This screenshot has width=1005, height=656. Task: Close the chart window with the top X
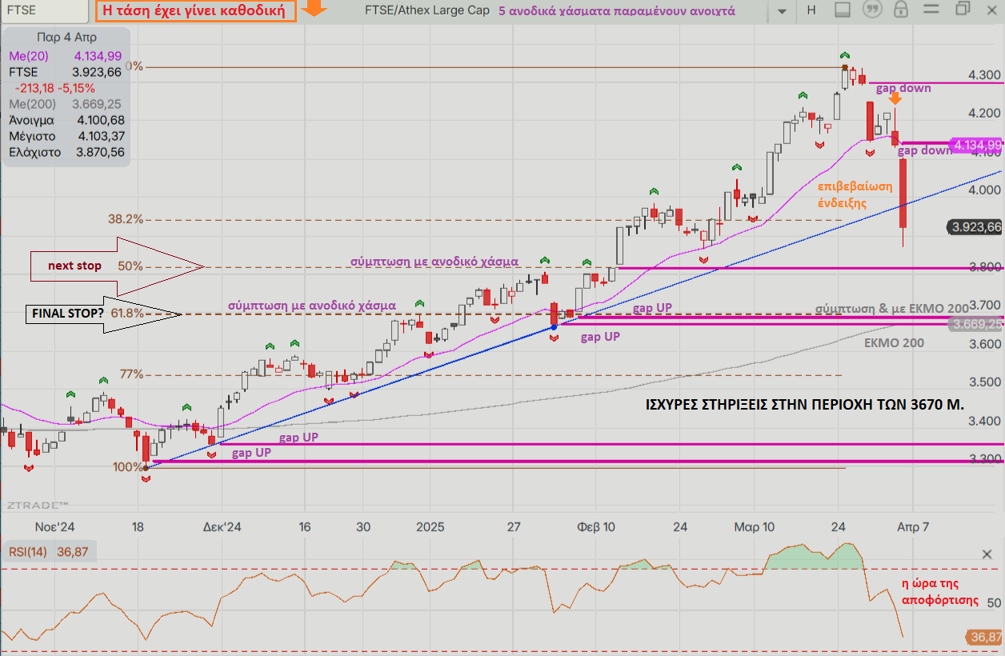coord(993,9)
